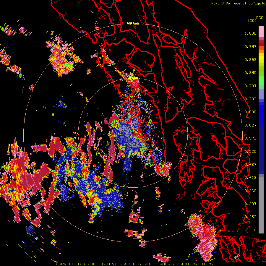The image size is (266, 266).
Task: Select the 0.680 scale value
Action: [250, 112]
